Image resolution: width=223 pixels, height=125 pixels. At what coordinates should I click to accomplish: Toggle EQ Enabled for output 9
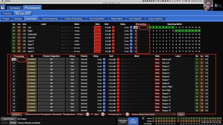[32, 86]
